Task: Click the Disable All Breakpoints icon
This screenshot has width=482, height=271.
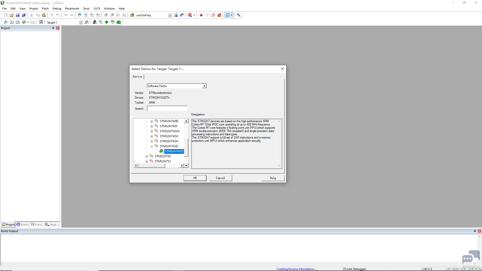Action: tap(213, 15)
